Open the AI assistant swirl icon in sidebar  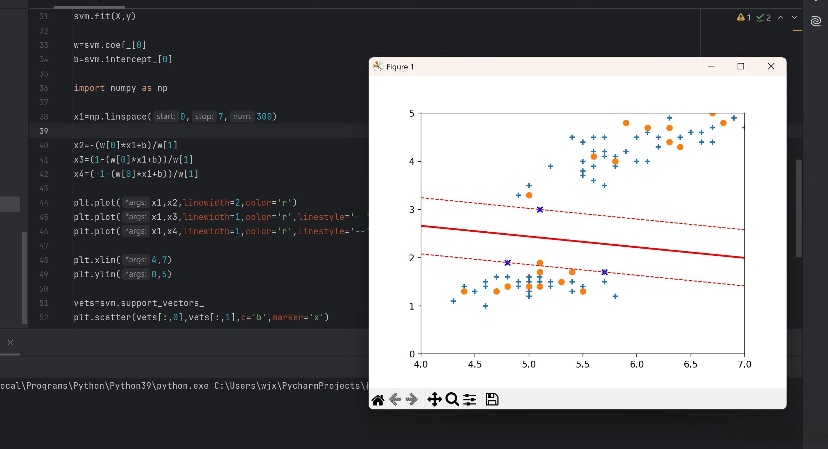pos(816,22)
